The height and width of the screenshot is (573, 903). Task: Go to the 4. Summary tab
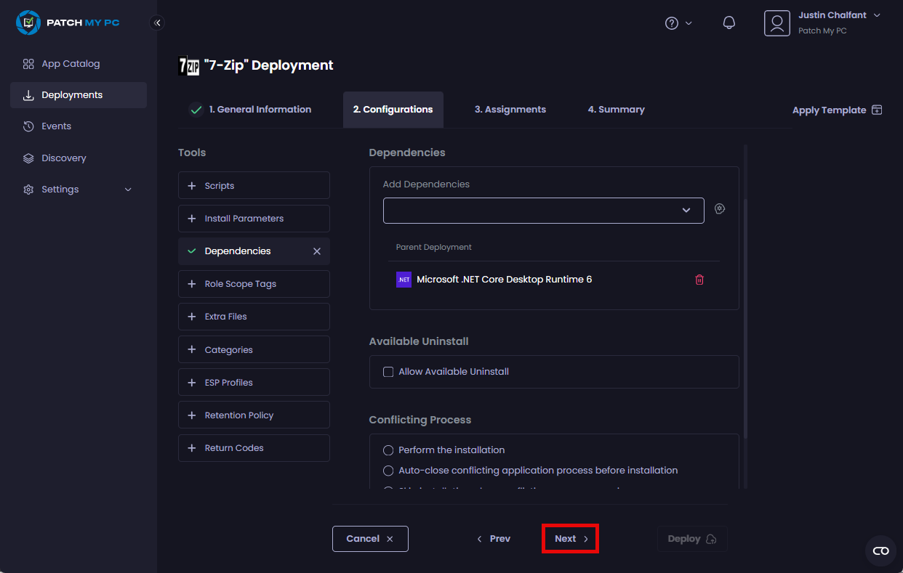(x=616, y=110)
